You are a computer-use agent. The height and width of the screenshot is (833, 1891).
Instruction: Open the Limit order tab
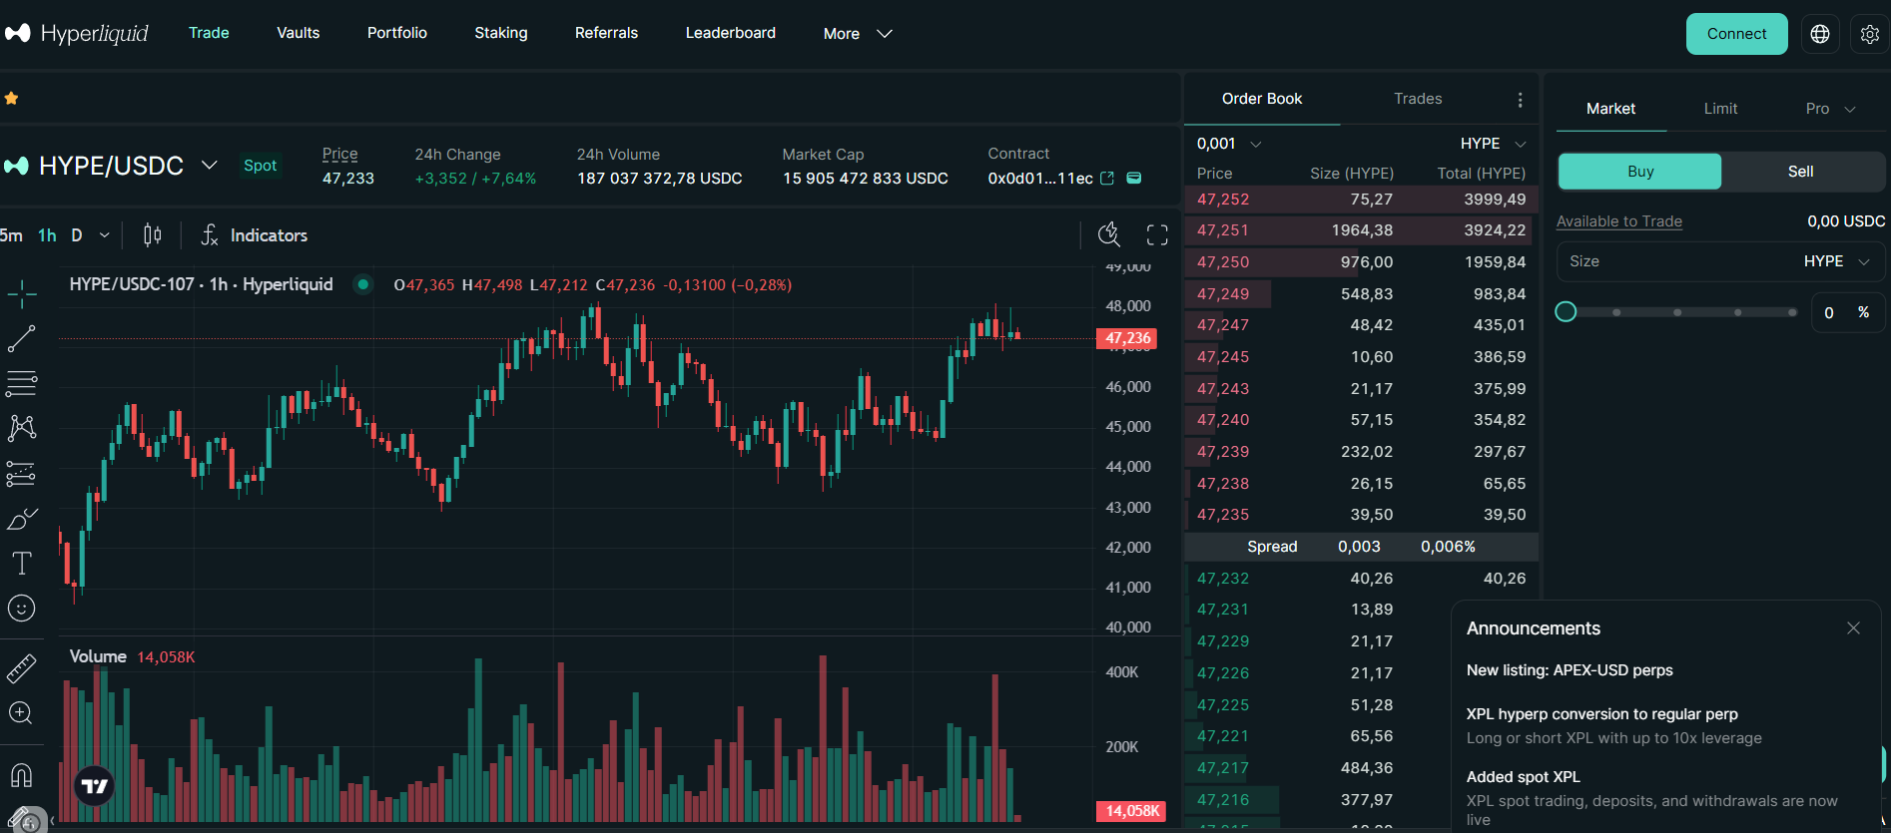tap(1719, 109)
